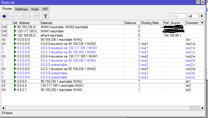Select the route with comment rout2-b

[103, 61]
